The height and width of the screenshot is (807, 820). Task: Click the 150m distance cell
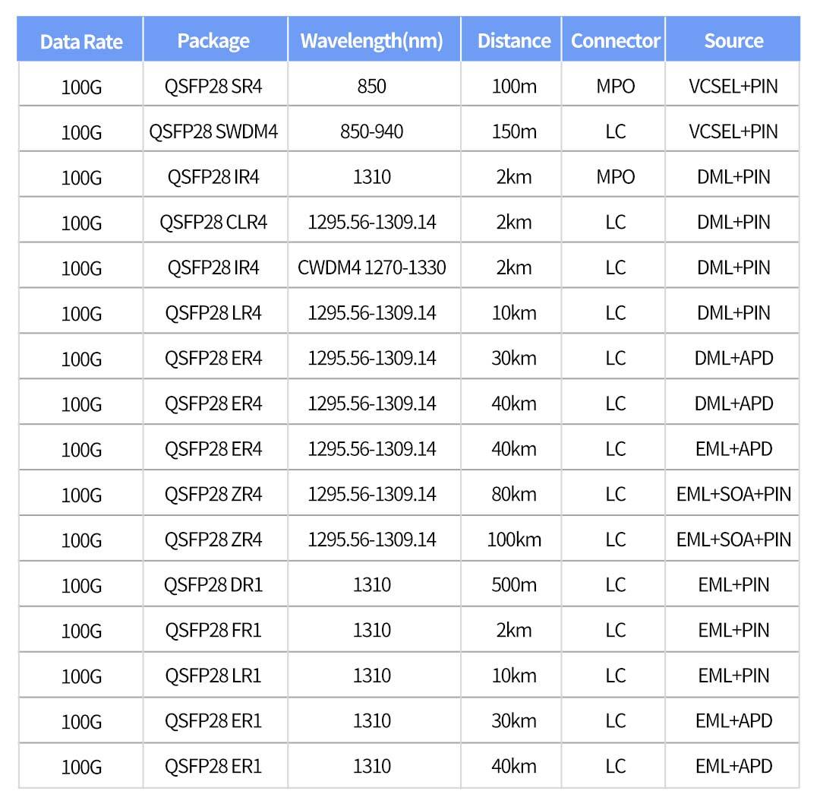514,131
